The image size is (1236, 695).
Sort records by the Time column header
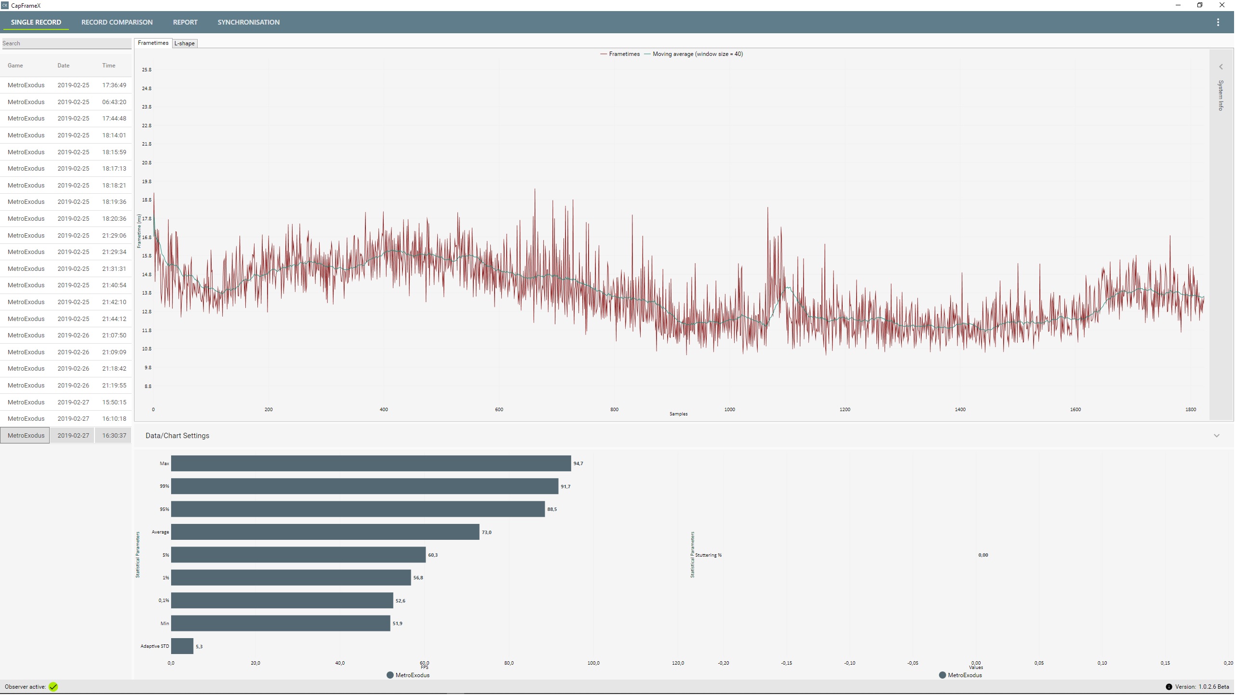(109, 66)
